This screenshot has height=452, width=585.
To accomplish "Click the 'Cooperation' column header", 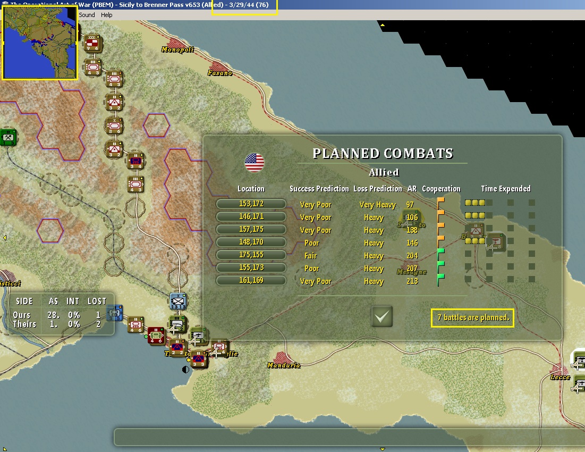I will point(441,188).
